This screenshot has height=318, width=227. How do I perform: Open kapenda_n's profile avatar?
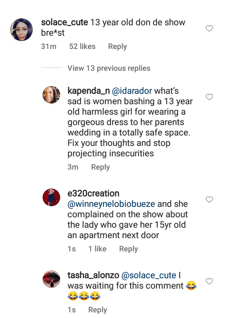click(51, 95)
